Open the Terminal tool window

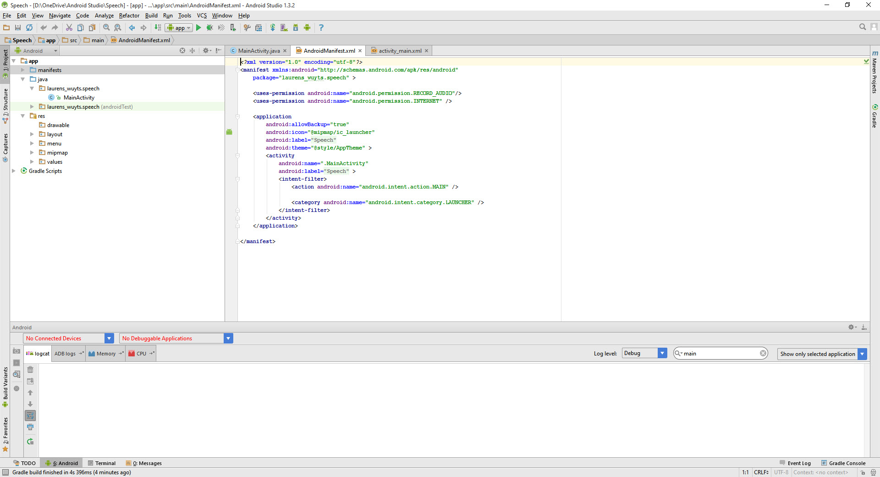(x=102, y=463)
